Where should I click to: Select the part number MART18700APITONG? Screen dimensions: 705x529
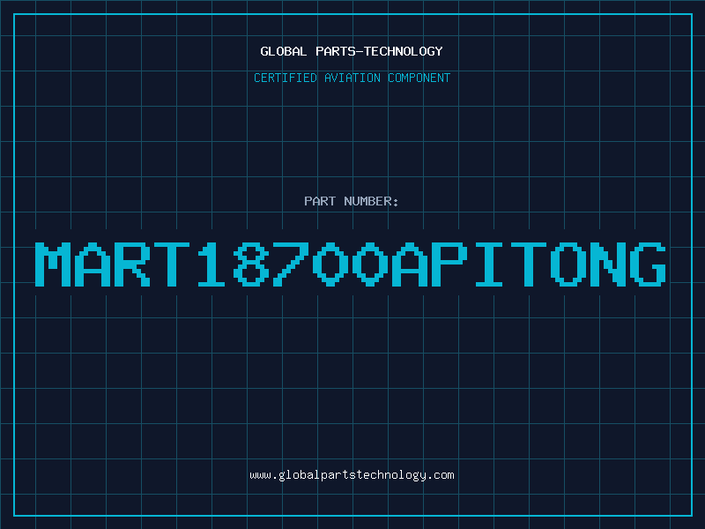pos(351,264)
